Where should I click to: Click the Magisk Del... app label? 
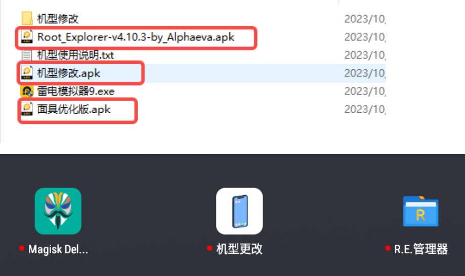58,249
